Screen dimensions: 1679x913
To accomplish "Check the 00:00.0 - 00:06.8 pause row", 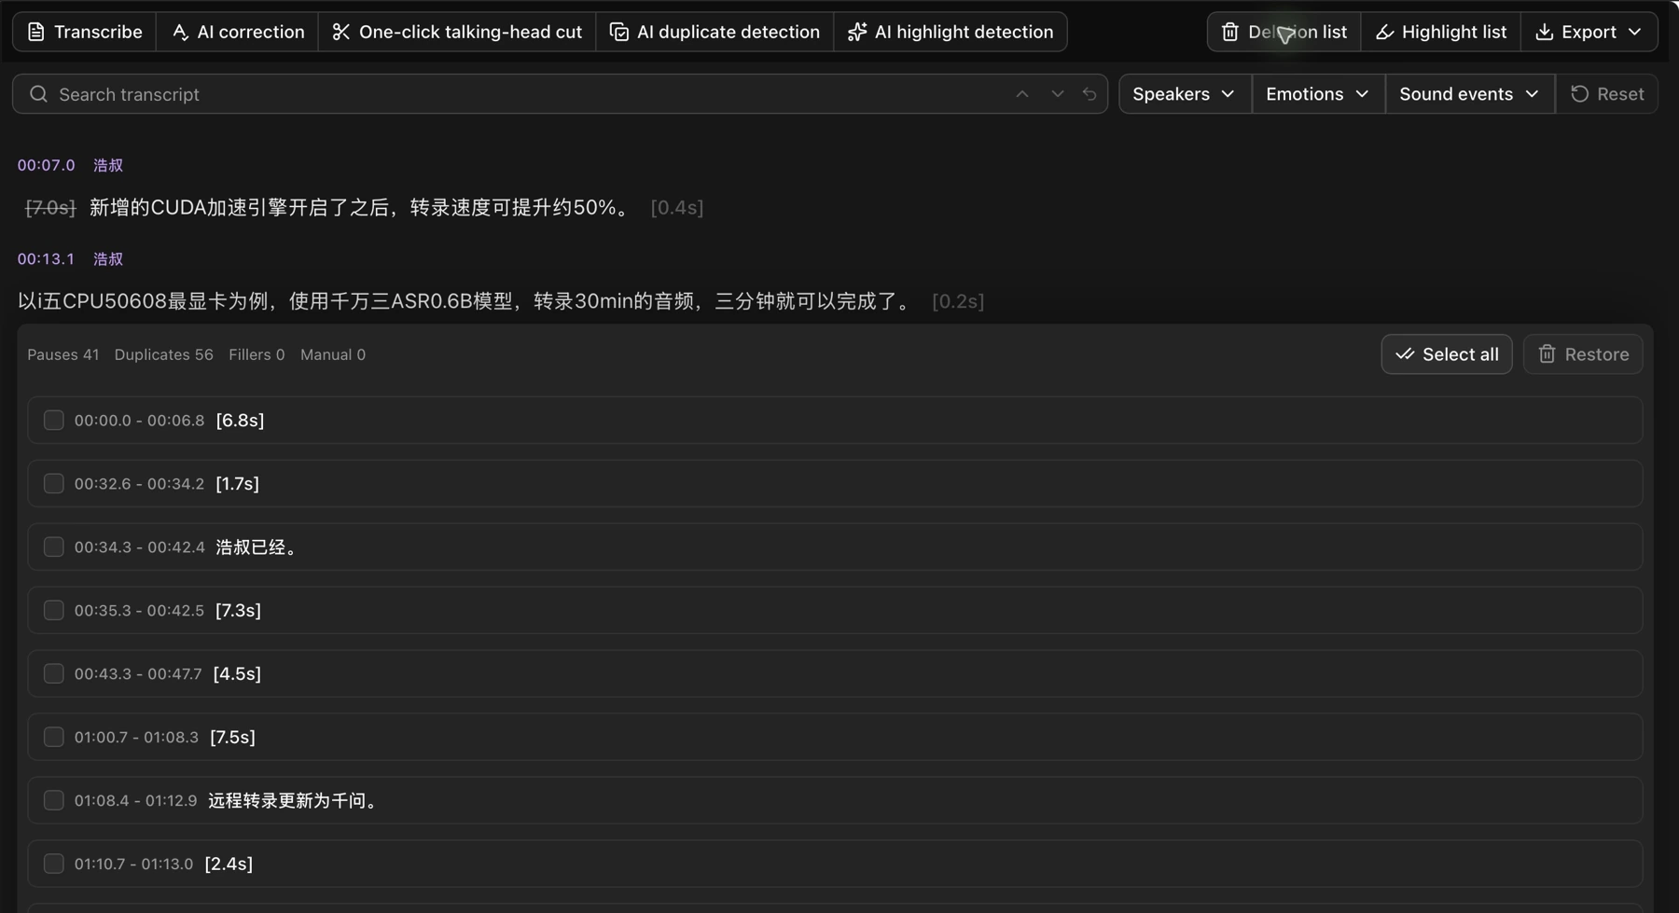I will click(53, 420).
